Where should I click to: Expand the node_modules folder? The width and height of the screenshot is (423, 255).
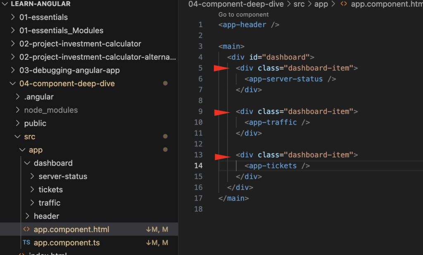click(50, 110)
